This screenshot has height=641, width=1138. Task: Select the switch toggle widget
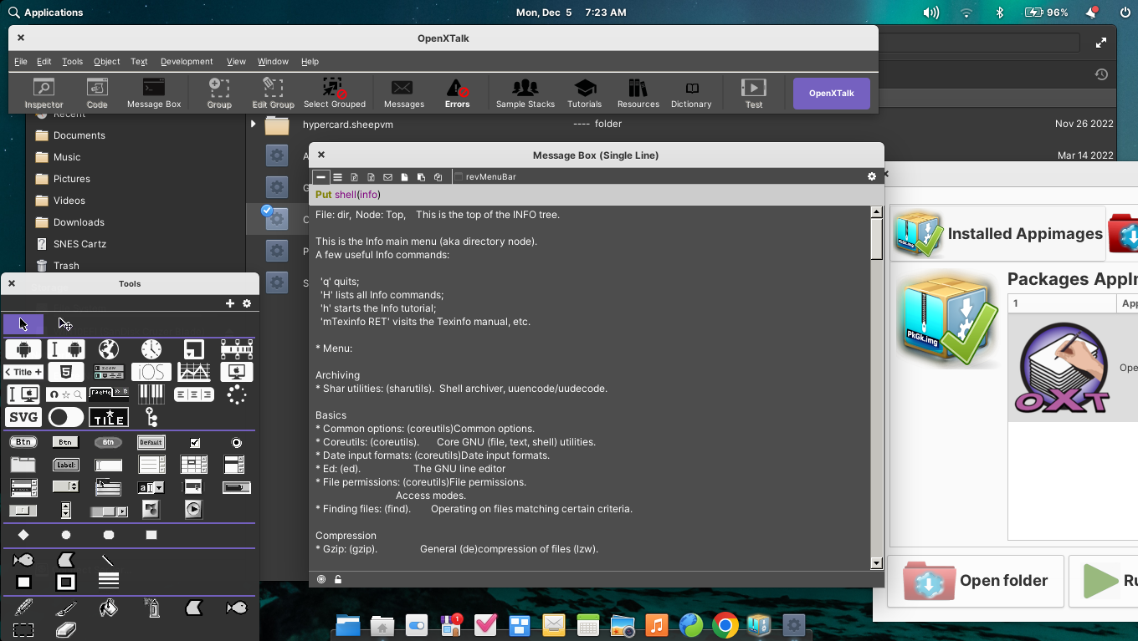point(66,417)
